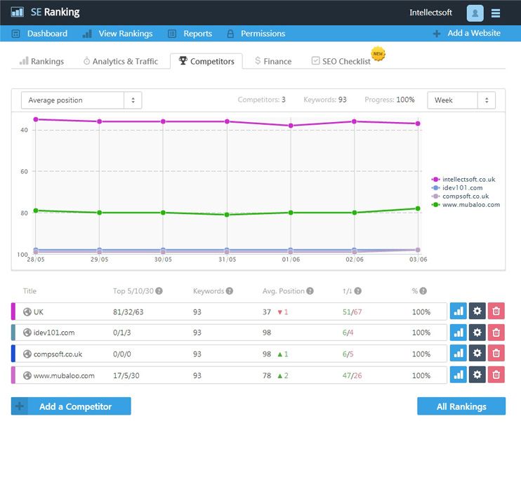This screenshot has height=501, width=521.
Task: Click the Intellectsoft account name
Action: 430,13
